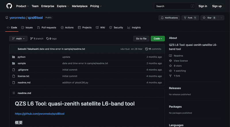
Task: Click the slash shortcut key icon in search
Action: pyautogui.click(x=192, y=6)
